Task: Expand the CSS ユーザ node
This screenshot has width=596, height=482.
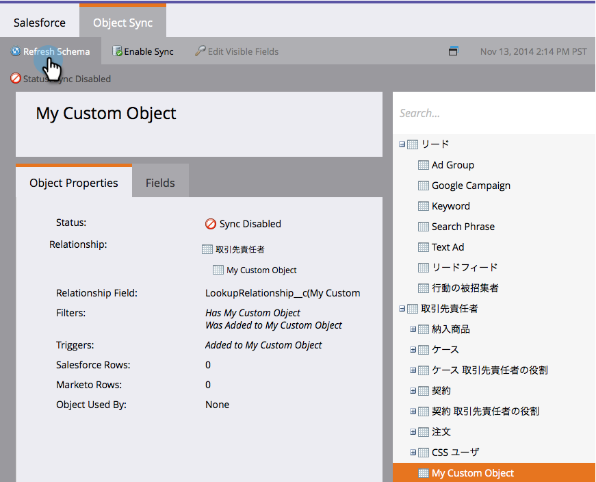Action: click(413, 453)
